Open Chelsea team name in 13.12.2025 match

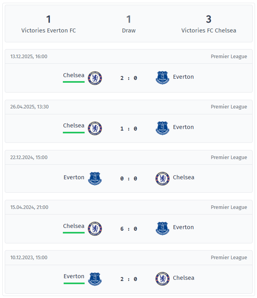(x=74, y=75)
